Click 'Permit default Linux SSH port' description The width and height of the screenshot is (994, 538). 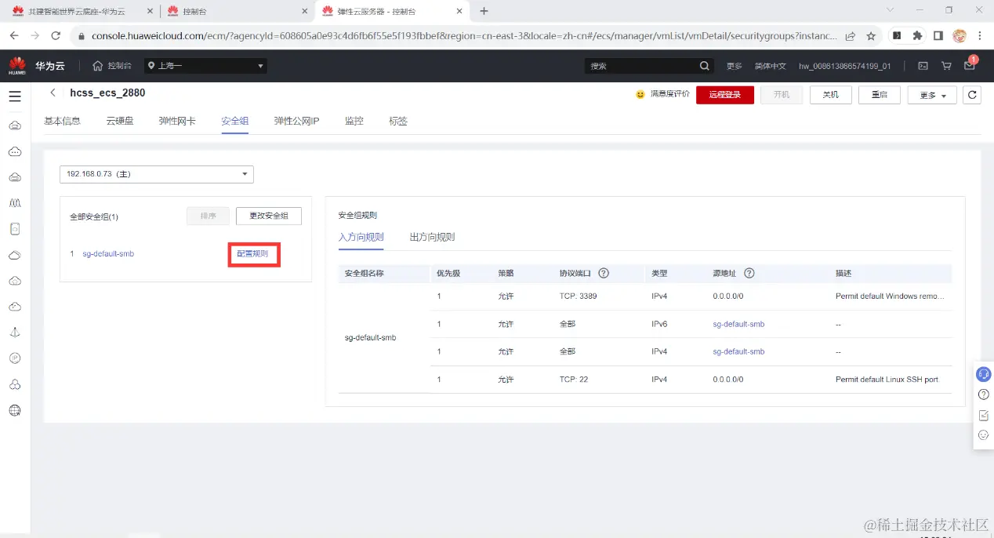click(x=887, y=380)
